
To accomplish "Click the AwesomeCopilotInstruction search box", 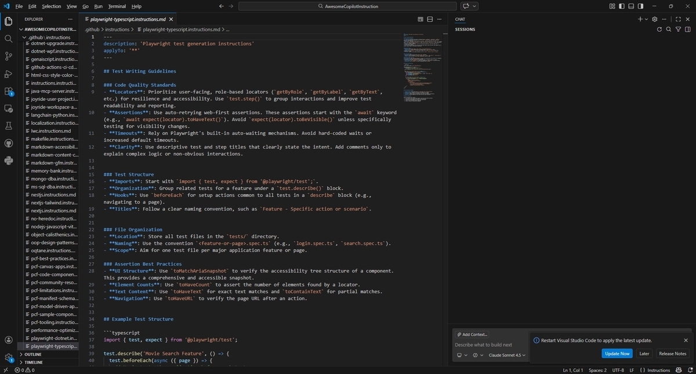I will pos(348,6).
